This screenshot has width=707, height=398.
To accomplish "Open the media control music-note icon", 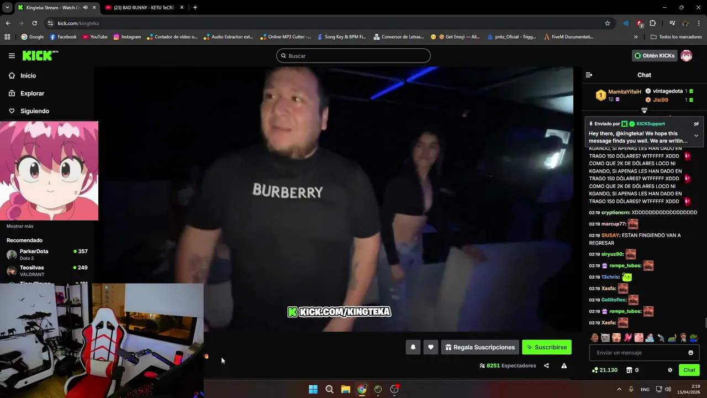I will click(672, 23).
